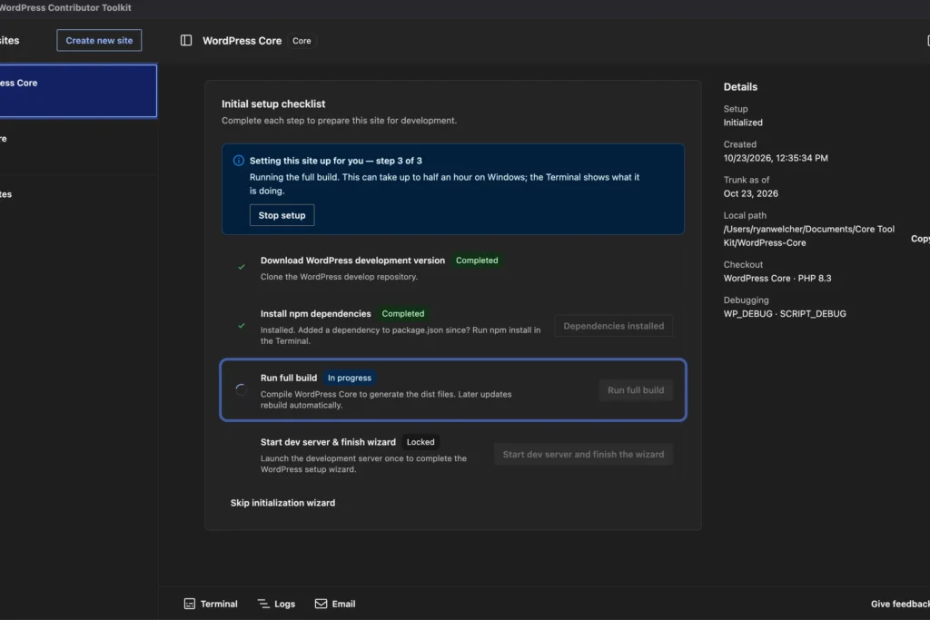
Task: Click the WordPress Contributor Toolkit window title
Action: (65, 7)
